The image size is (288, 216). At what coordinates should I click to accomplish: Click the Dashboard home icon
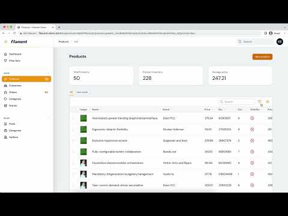[5, 54]
